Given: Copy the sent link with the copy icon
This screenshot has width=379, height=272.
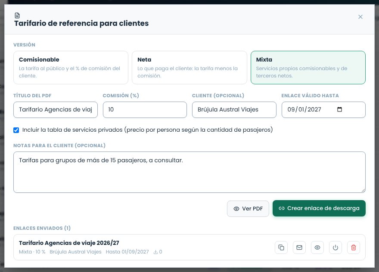Looking at the screenshot, I should pyautogui.click(x=281, y=247).
